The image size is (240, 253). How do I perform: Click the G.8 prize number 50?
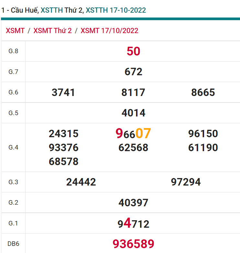pos(133,51)
